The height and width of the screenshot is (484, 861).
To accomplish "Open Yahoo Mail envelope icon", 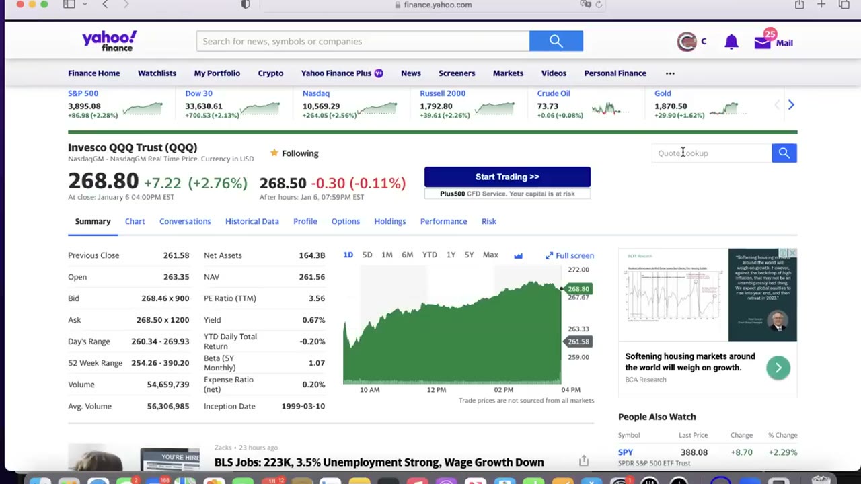I will pyautogui.click(x=762, y=42).
